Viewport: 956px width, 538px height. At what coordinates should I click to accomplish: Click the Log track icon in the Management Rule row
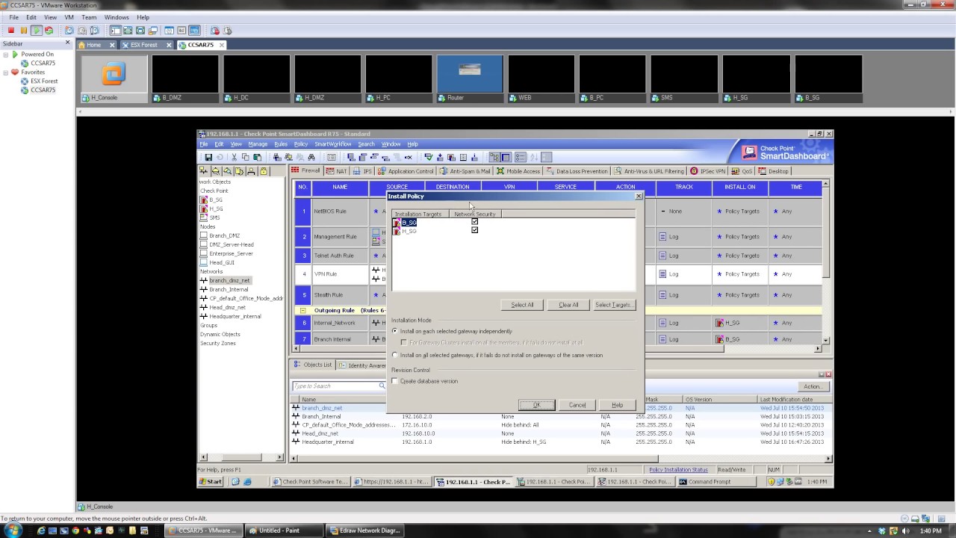(662, 237)
